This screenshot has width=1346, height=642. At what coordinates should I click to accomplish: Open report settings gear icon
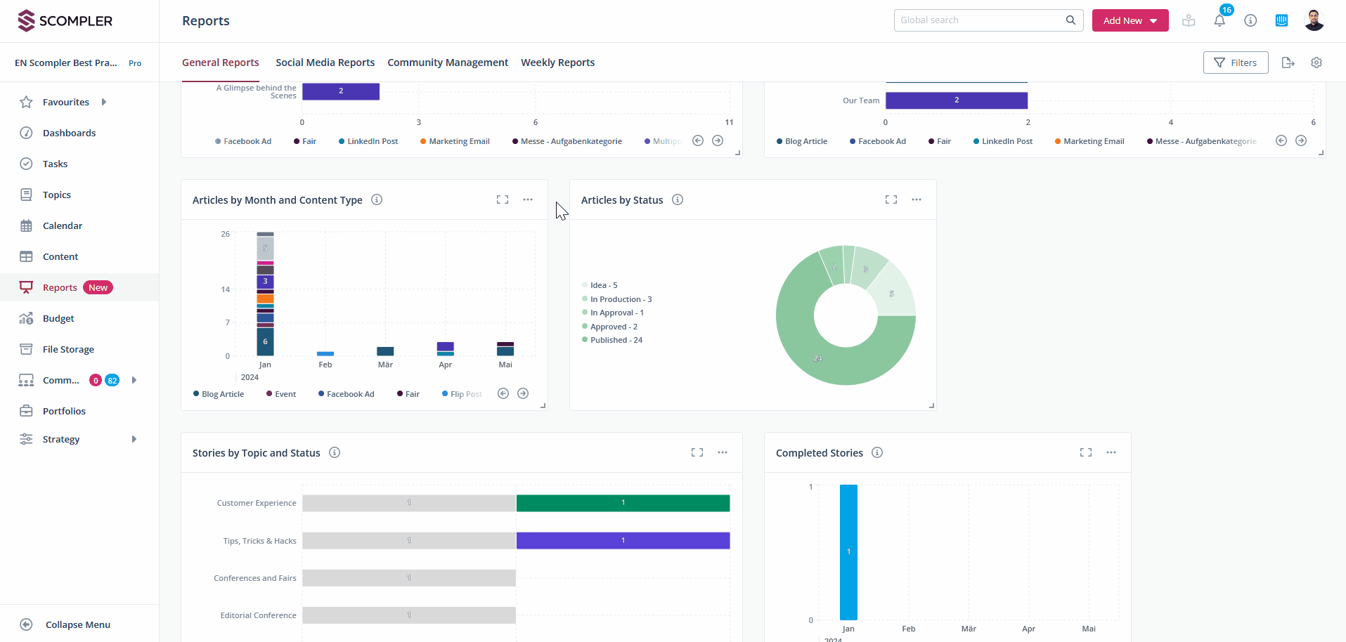(1316, 63)
